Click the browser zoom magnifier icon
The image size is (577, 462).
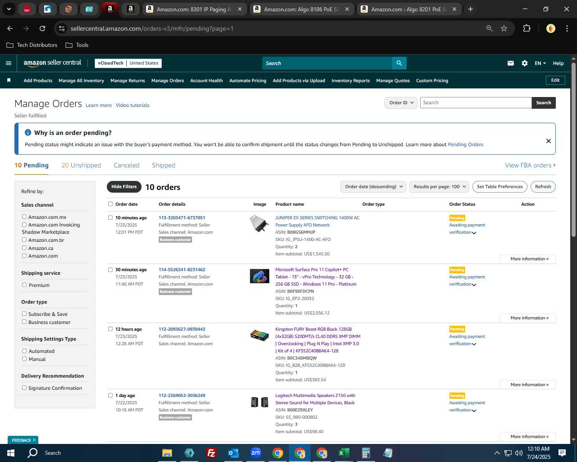[x=490, y=28]
